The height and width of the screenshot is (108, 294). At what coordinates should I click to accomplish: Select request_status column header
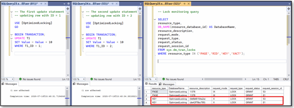253,88
